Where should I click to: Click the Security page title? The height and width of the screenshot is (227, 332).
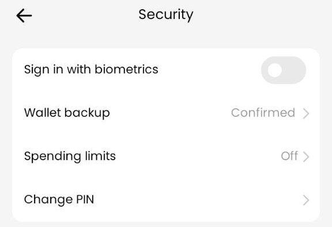coord(166,15)
